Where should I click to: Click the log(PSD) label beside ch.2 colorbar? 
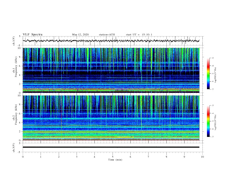click(x=215, y=123)
